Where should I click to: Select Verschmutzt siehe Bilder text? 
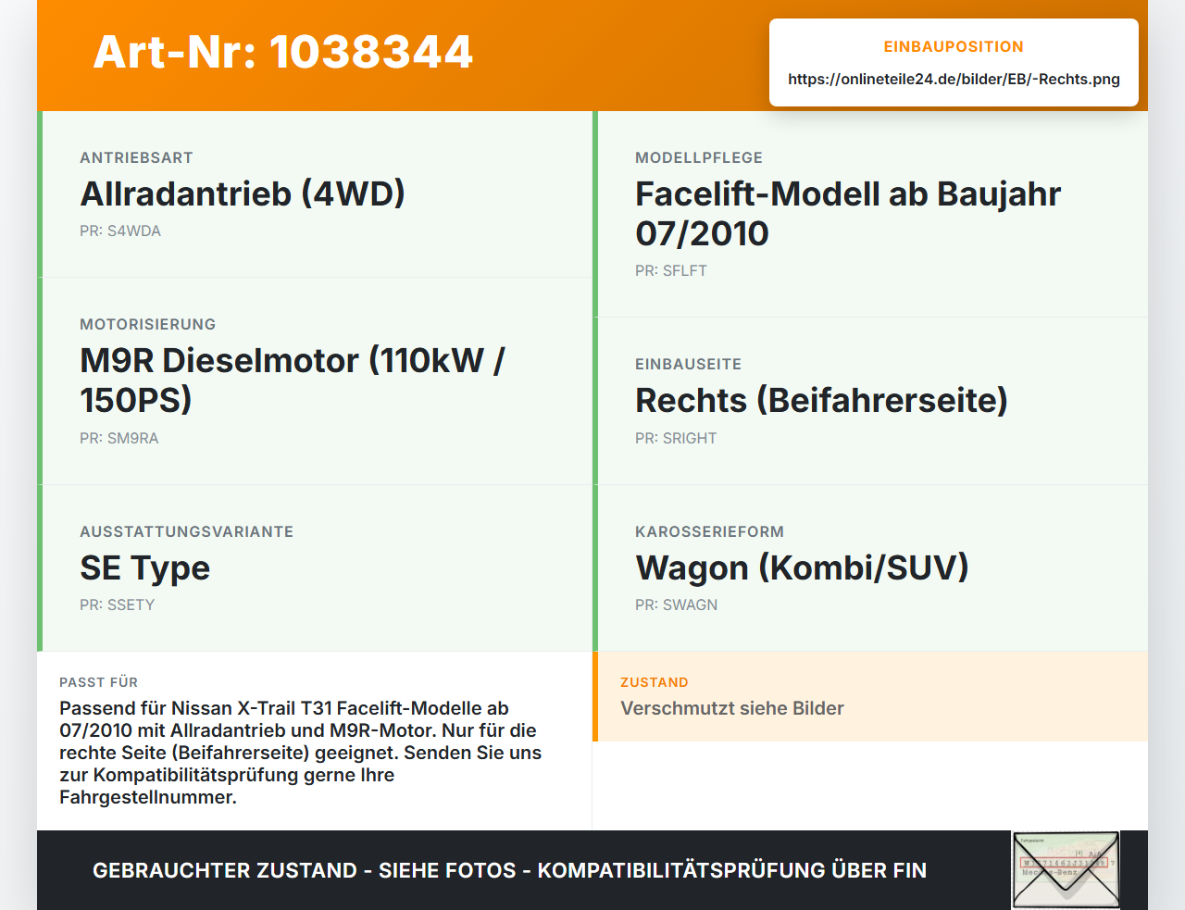pyautogui.click(x=732, y=708)
